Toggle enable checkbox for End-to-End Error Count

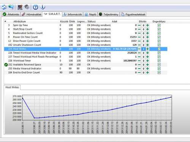coord(159,73)
